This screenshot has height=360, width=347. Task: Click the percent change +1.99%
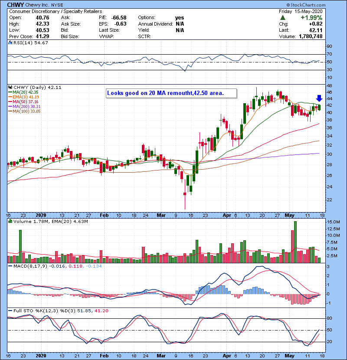(x=311, y=18)
